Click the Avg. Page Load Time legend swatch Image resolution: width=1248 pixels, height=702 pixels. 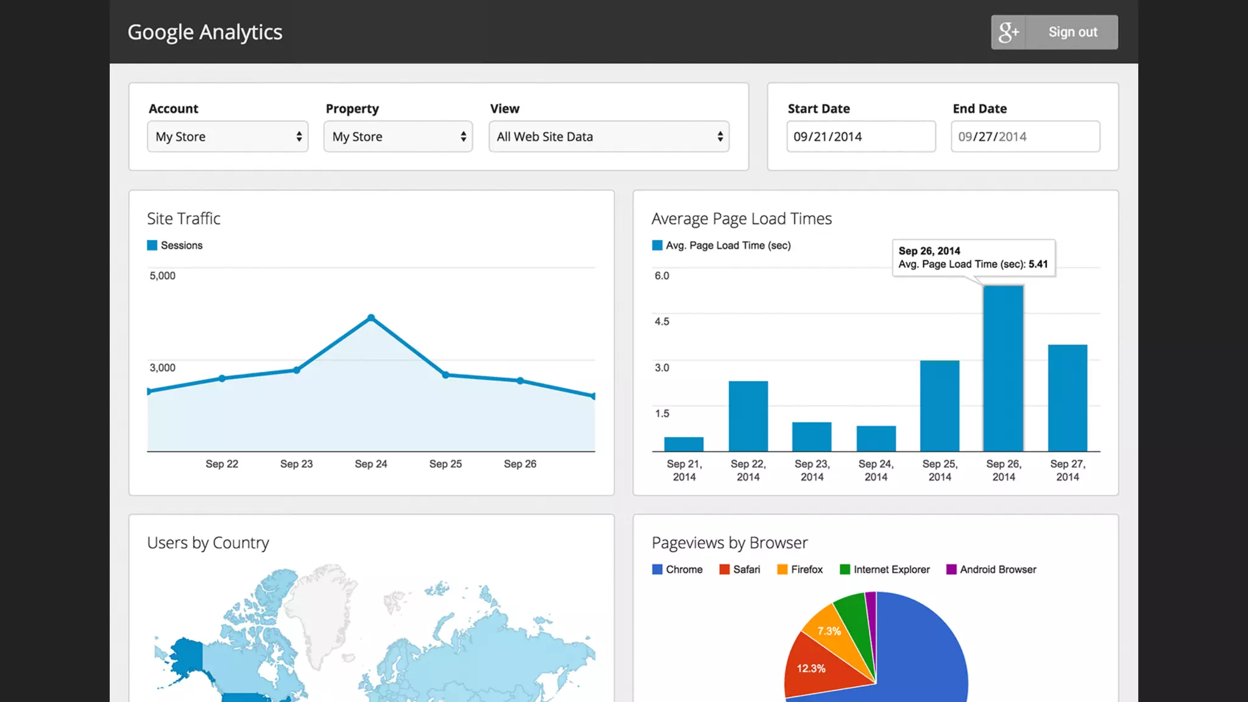click(657, 246)
